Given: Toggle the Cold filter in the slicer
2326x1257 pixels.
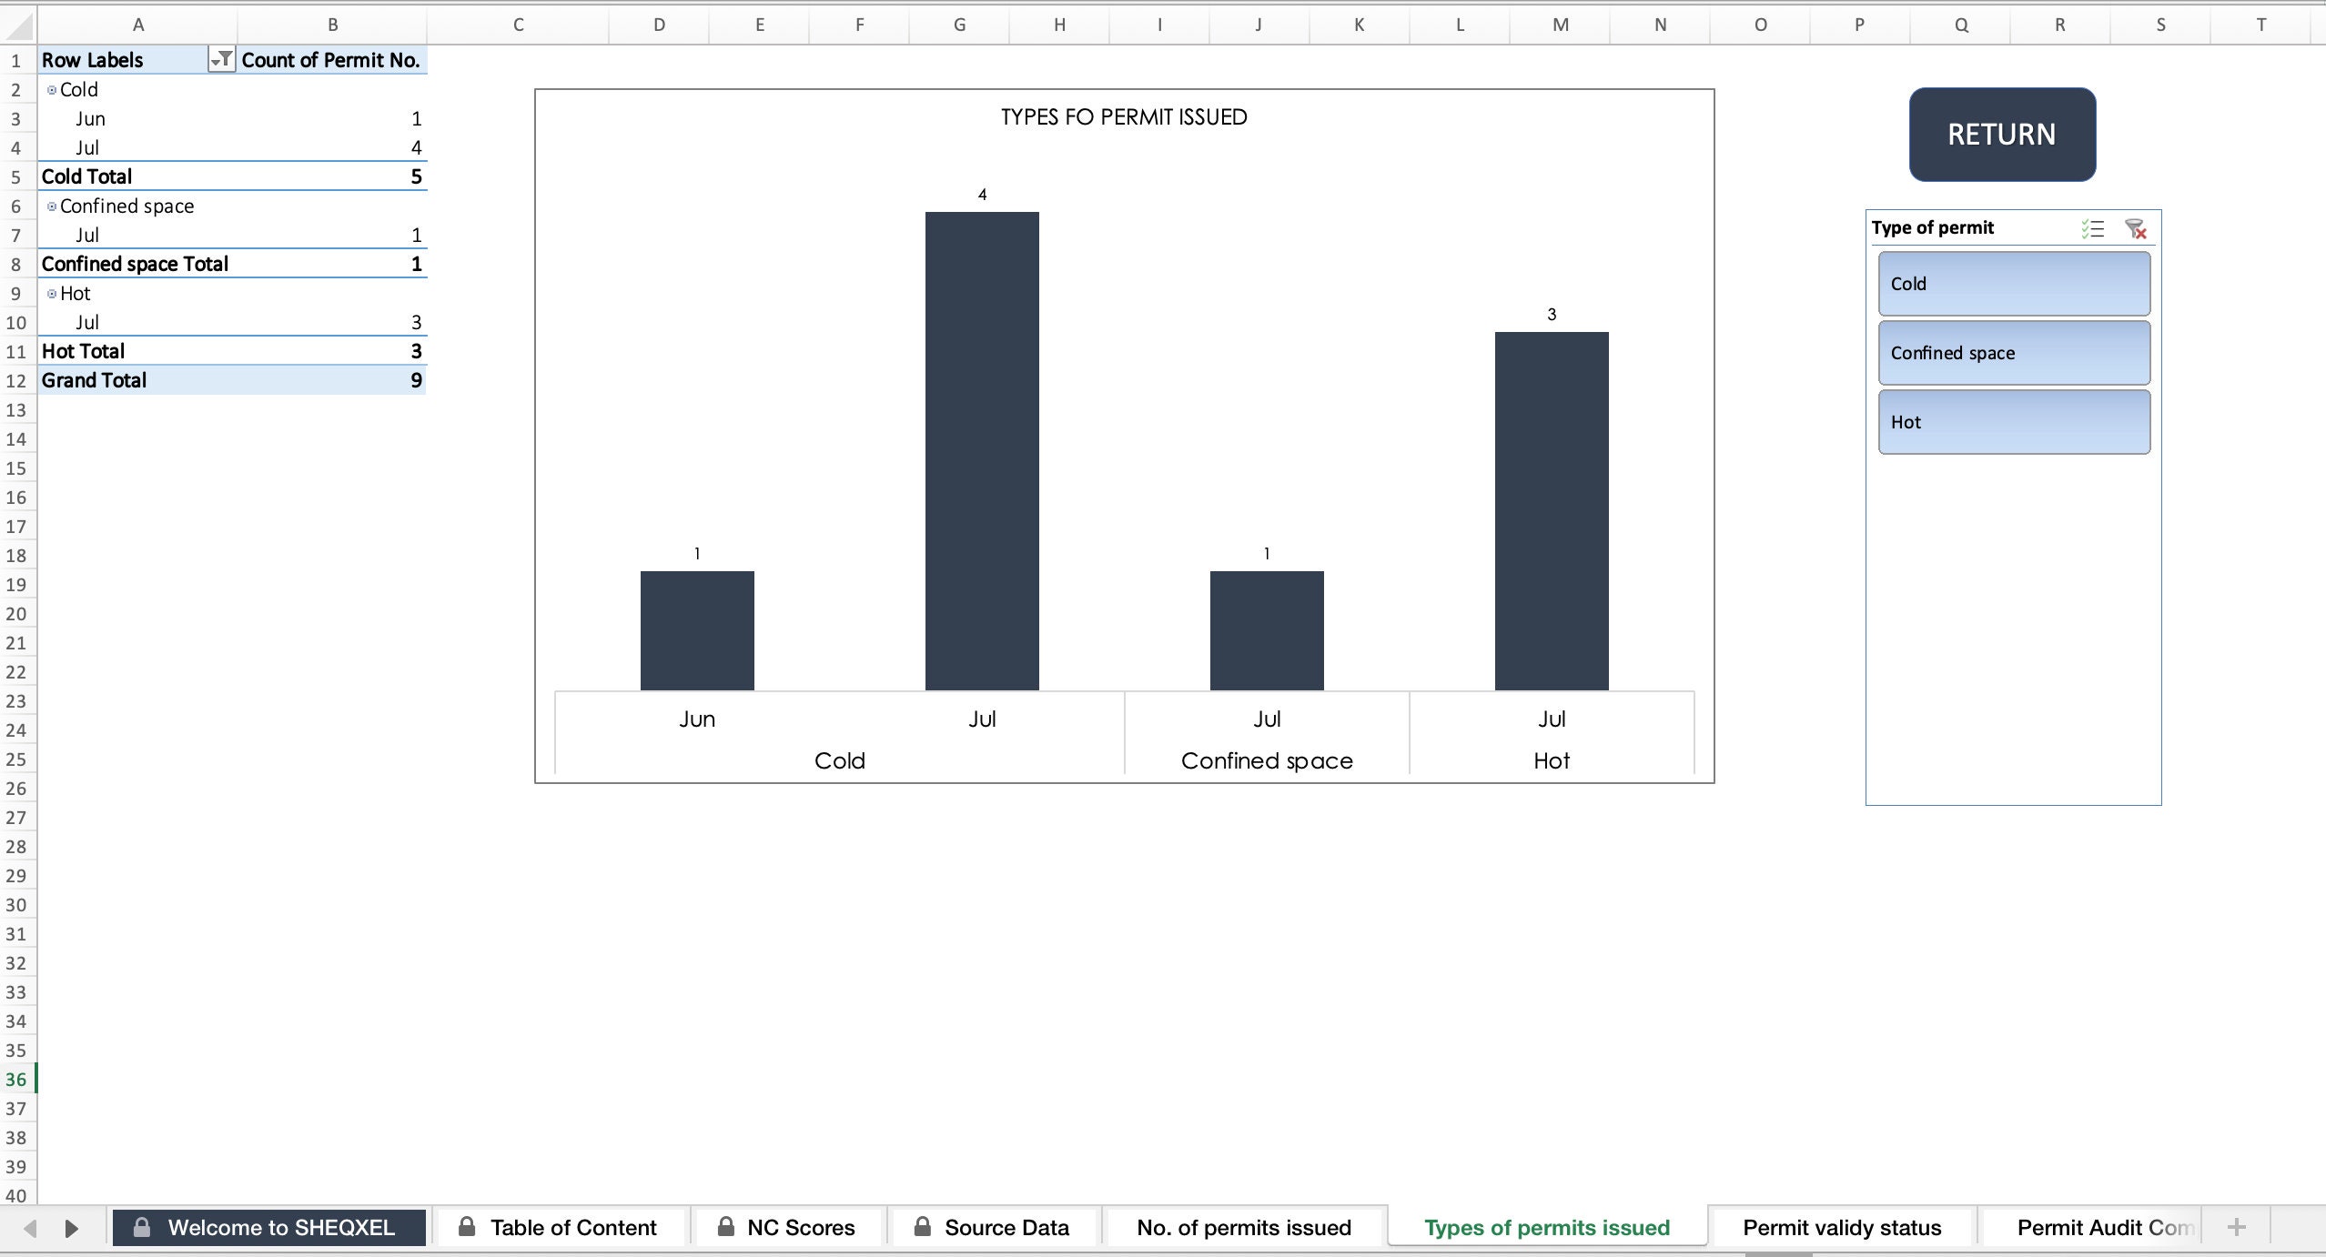Looking at the screenshot, I should pyautogui.click(x=2013, y=283).
